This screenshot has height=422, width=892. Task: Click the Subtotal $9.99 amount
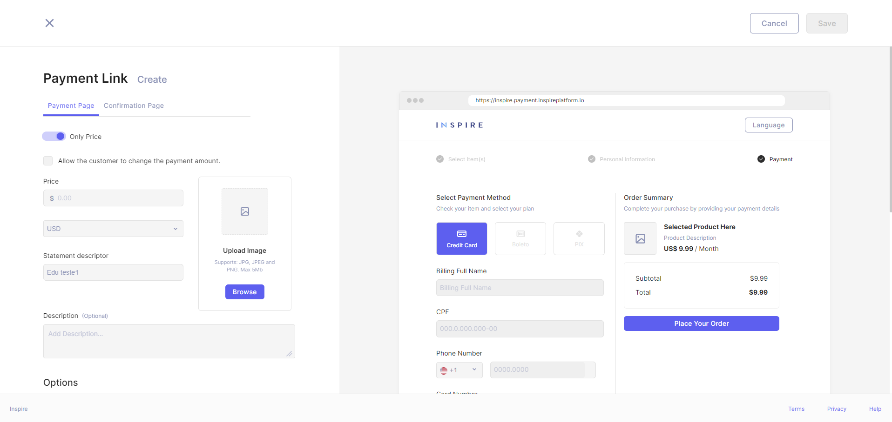click(x=759, y=278)
